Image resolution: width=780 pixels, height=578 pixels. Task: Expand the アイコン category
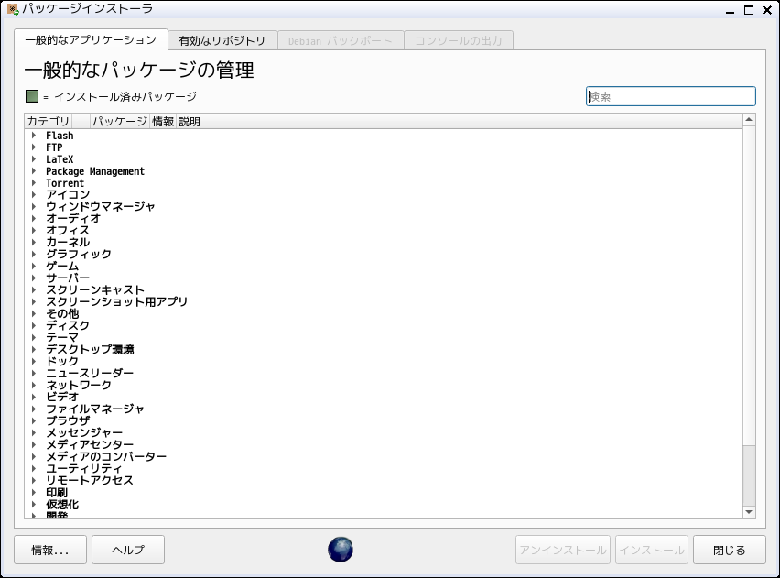pyautogui.click(x=33, y=195)
